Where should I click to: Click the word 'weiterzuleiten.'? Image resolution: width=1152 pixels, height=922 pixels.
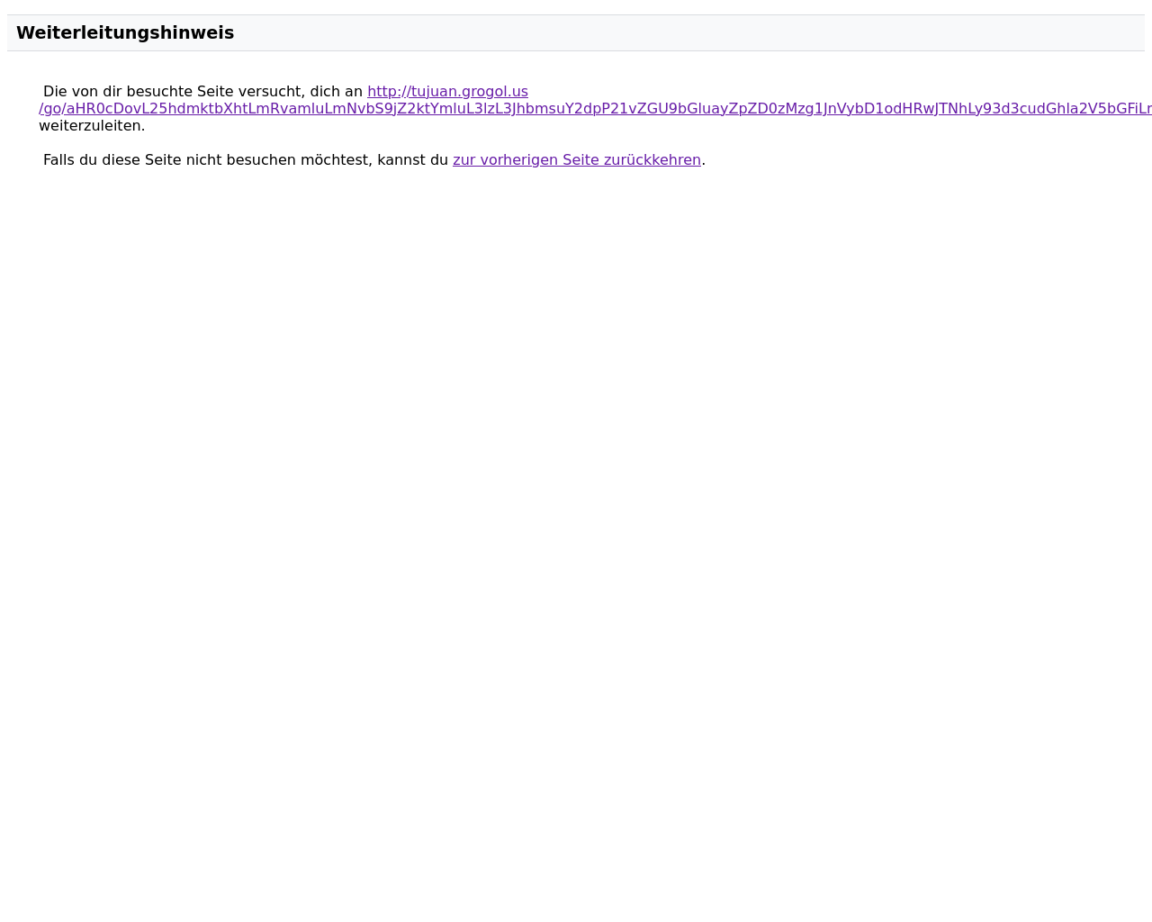(x=92, y=125)
